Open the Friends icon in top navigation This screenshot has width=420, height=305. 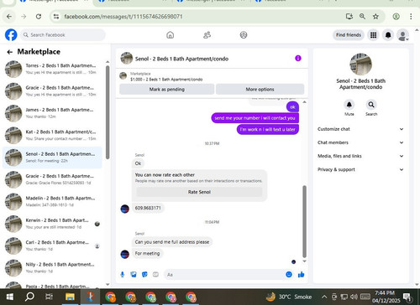pyautogui.click(x=207, y=35)
